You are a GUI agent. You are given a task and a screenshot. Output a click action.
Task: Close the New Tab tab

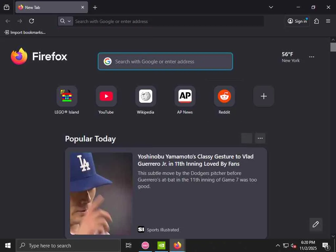pyautogui.click(x=83, y=7)
